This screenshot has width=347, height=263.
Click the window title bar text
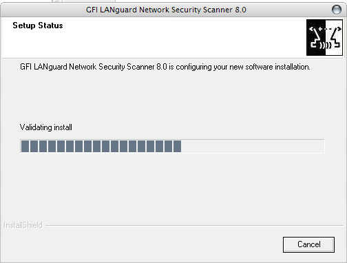(166, 10)
